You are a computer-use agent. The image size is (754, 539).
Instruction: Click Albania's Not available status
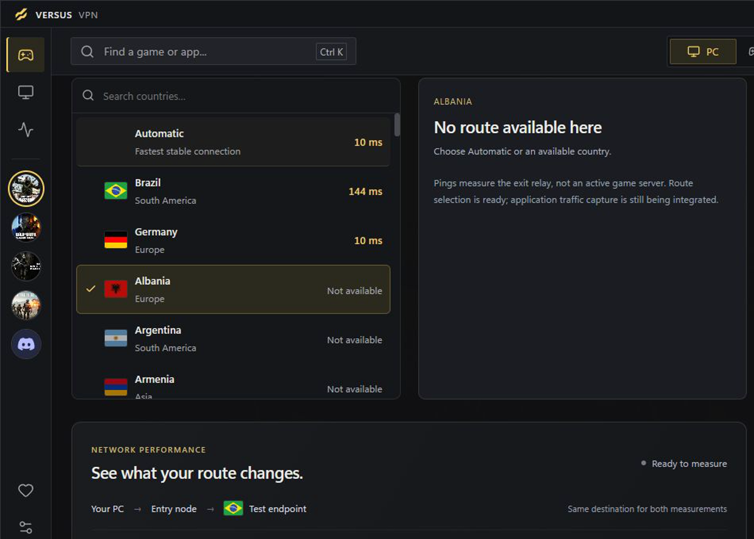354,291
